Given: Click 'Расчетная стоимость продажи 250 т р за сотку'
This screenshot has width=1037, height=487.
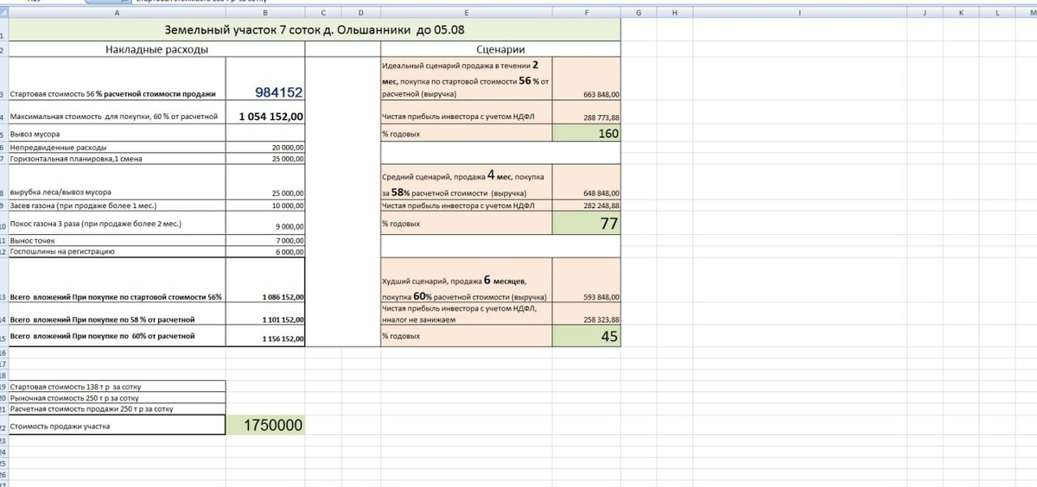Looking at the screenshot, I should tap(117, 409).
